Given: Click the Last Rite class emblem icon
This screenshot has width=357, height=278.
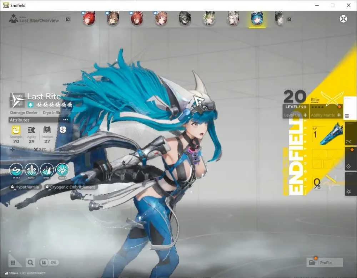Looking at the screenshot, I should (x=18, y=100).
